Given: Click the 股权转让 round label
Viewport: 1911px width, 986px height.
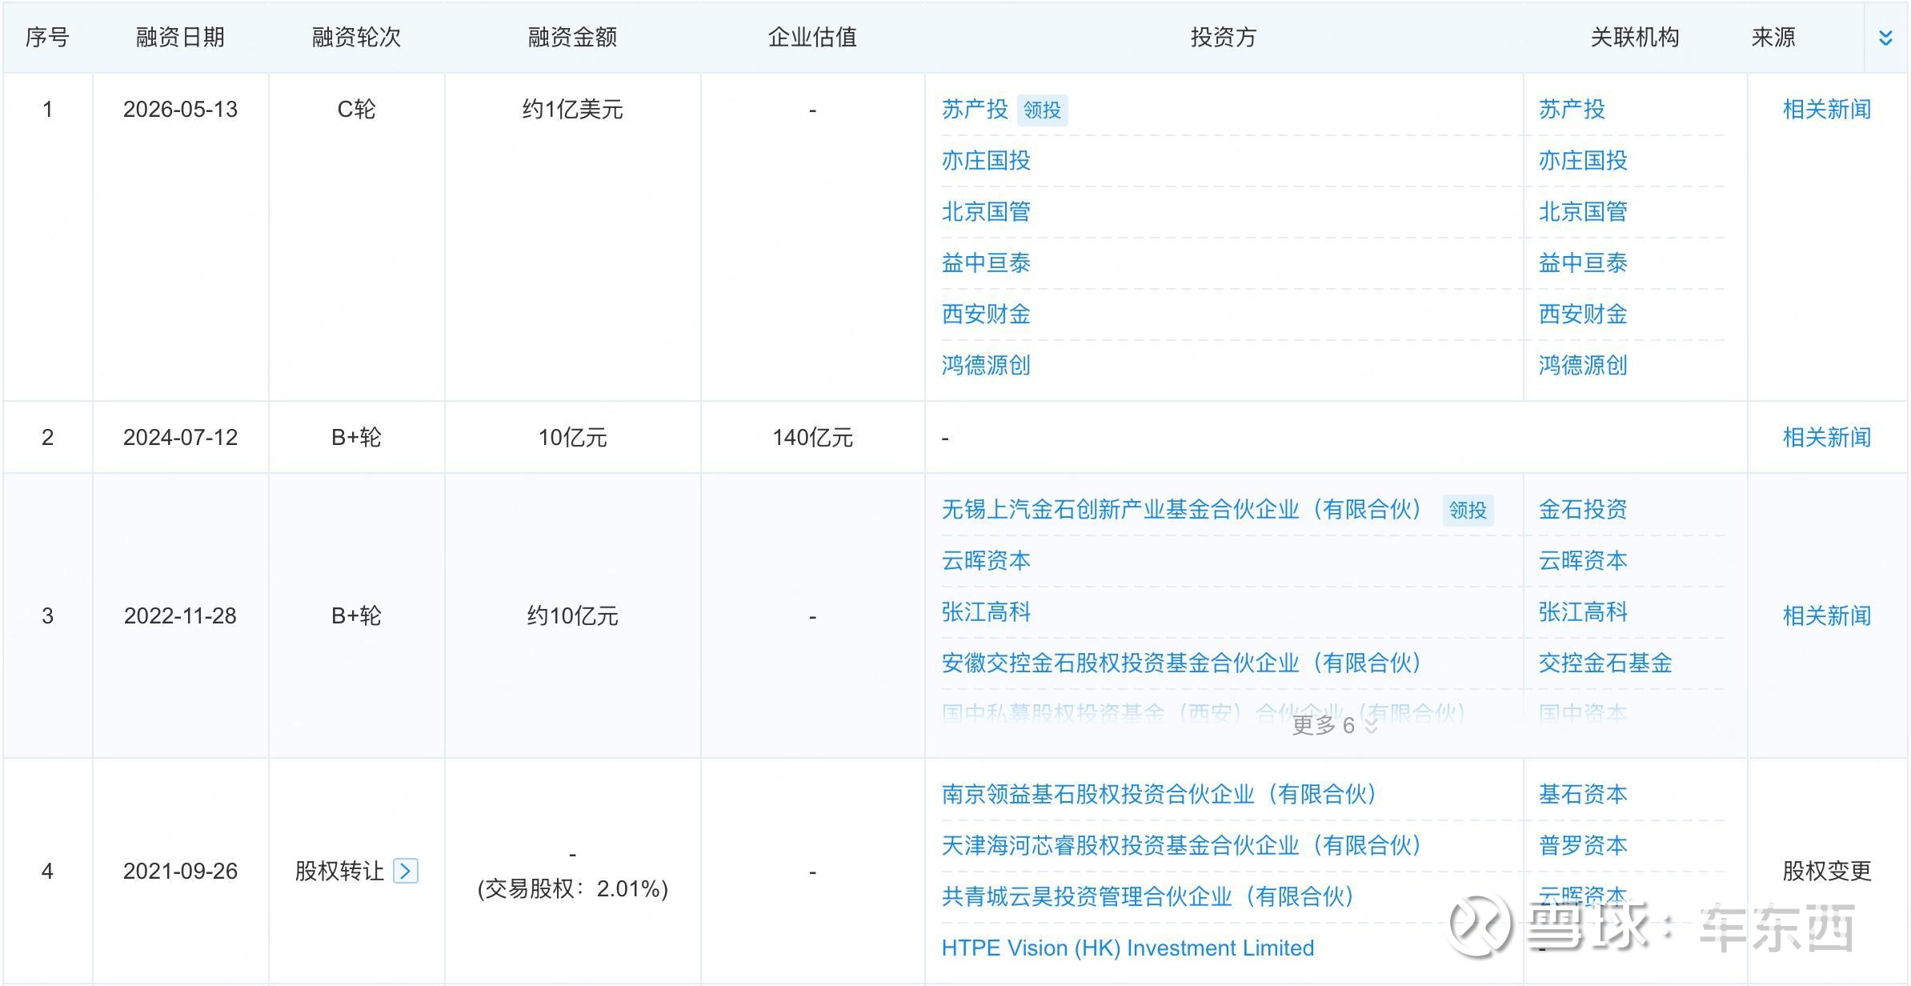Looking at the screenshot, I should tap(339, 871).
